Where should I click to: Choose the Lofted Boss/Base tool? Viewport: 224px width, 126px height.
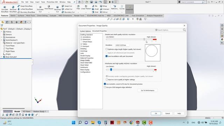25,9
